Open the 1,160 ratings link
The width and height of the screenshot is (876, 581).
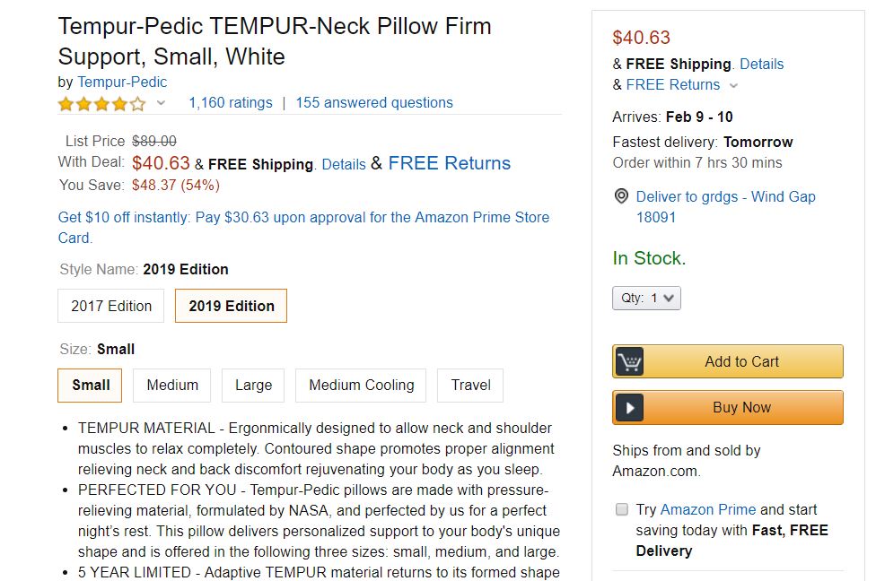point(230,103)
